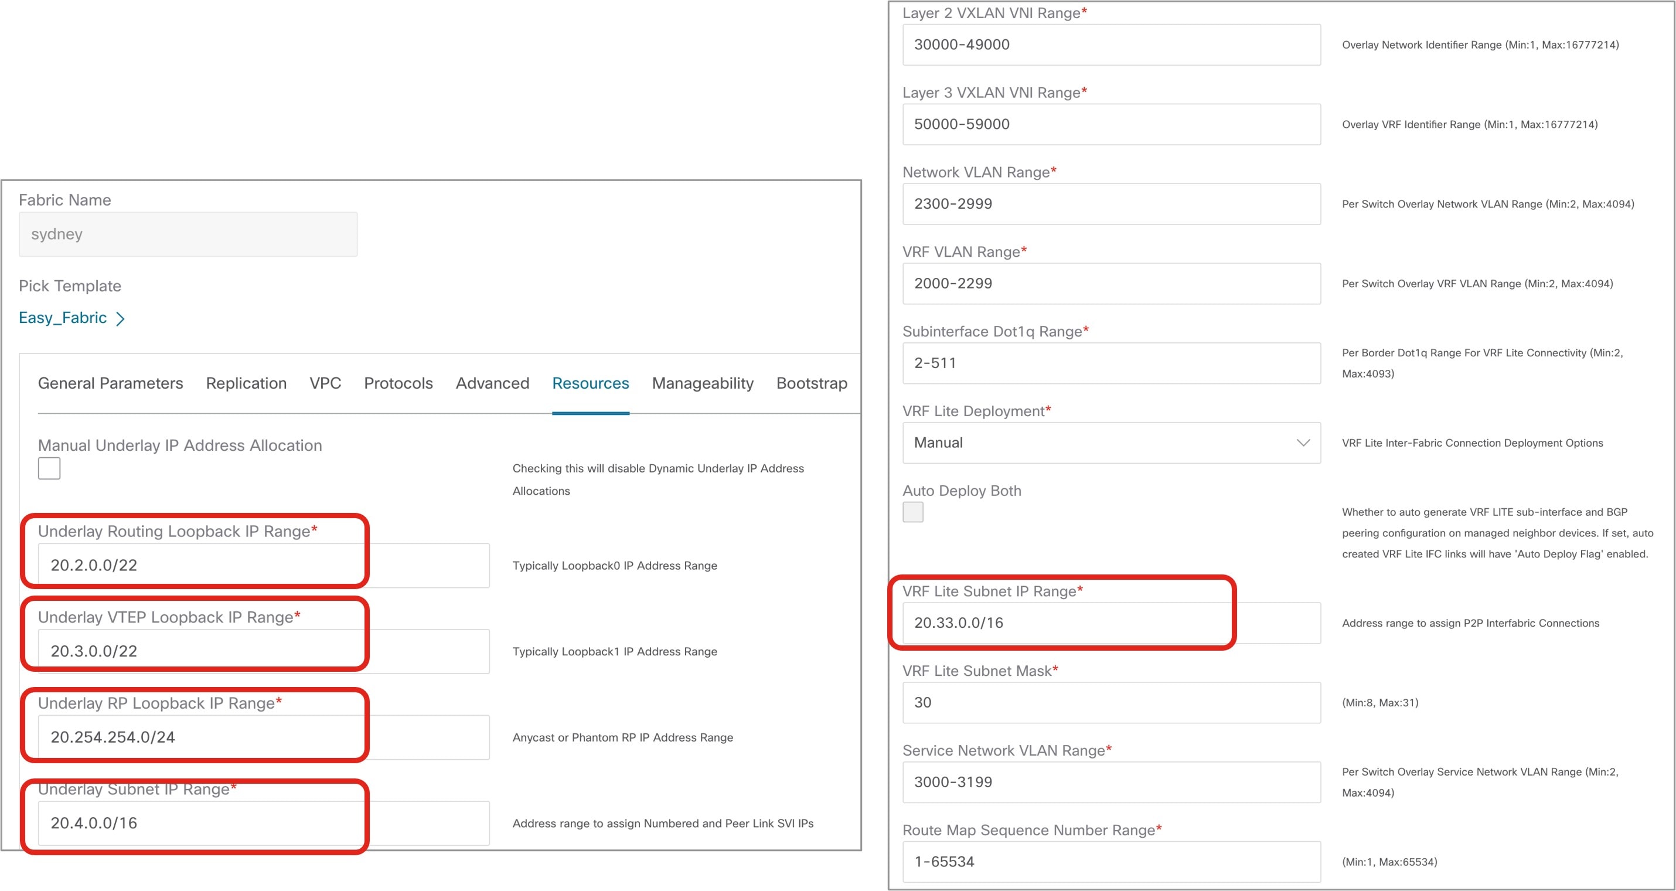Click the Easy_Fabric template link
The image size is (1676, 891).
63,318
